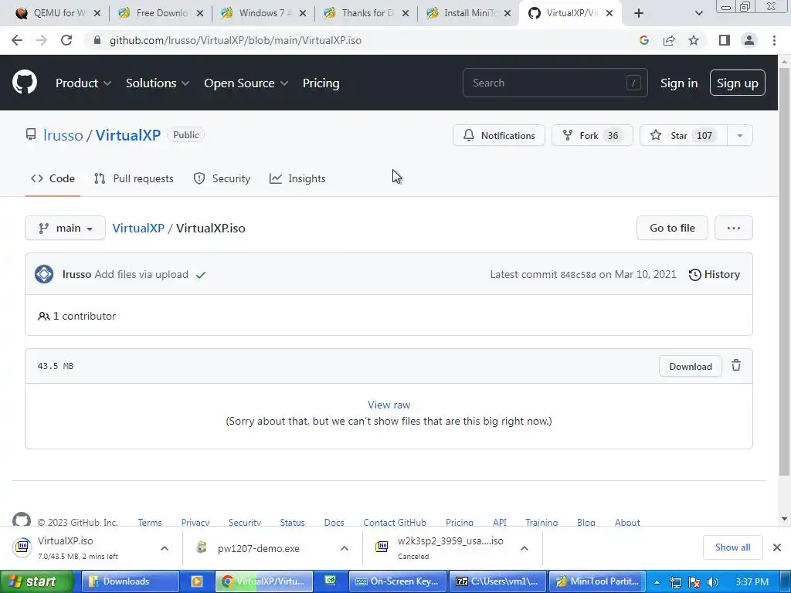Click the Go to file button

(x=672, y=228)
